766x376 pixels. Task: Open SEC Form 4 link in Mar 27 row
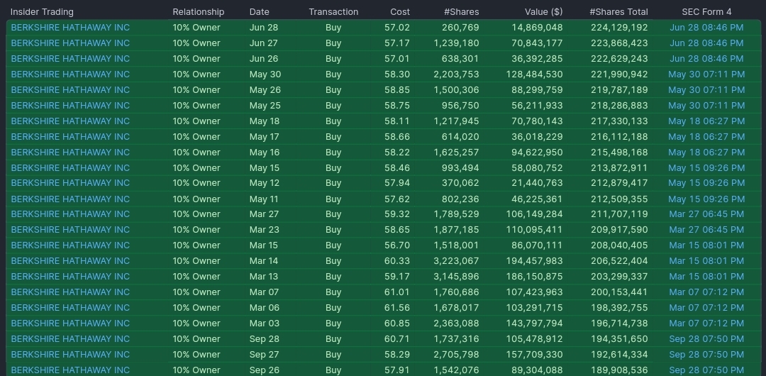pos(706,214)
